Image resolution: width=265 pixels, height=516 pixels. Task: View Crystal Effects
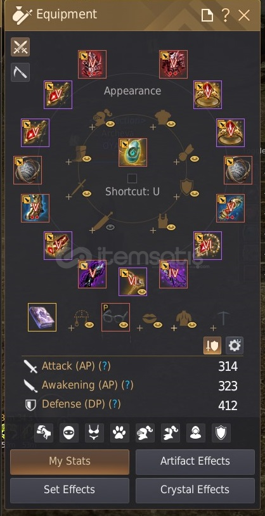[x=195, y=491]
